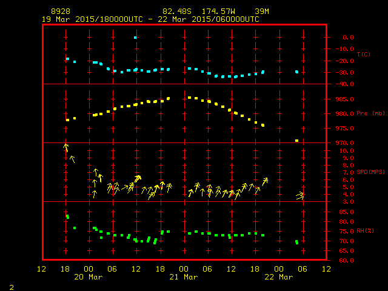Click the elevation value 39M
The image size is (388, 291).
pyautogui.click(x=262, y=12)
